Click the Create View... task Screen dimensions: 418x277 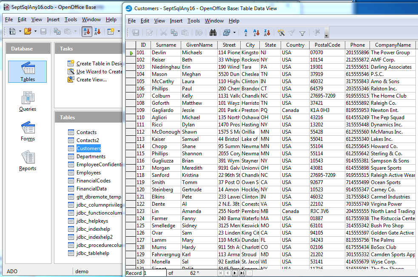87,79
